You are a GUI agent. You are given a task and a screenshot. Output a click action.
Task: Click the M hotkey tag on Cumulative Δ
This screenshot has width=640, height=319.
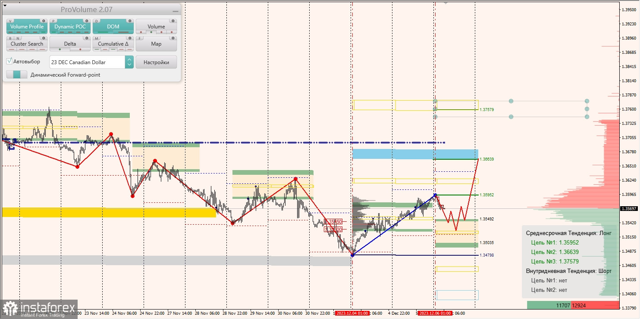click(x=97, y=38)
